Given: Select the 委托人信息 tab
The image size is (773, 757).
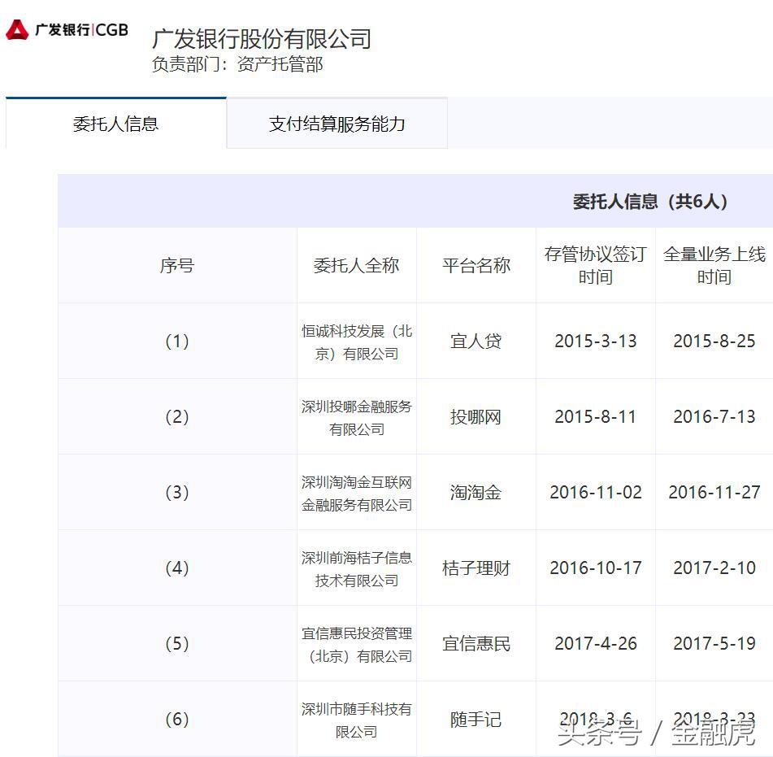Looking at the screenshot, I should point(116,124).
